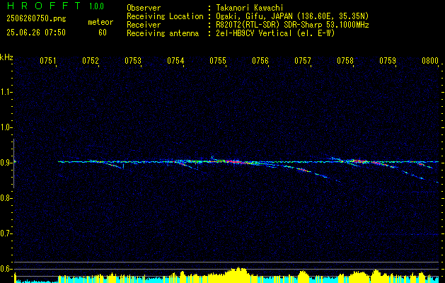445x283 pixels.
Task: Click the 0755 time marker
Action: click(x=218, y=61)
